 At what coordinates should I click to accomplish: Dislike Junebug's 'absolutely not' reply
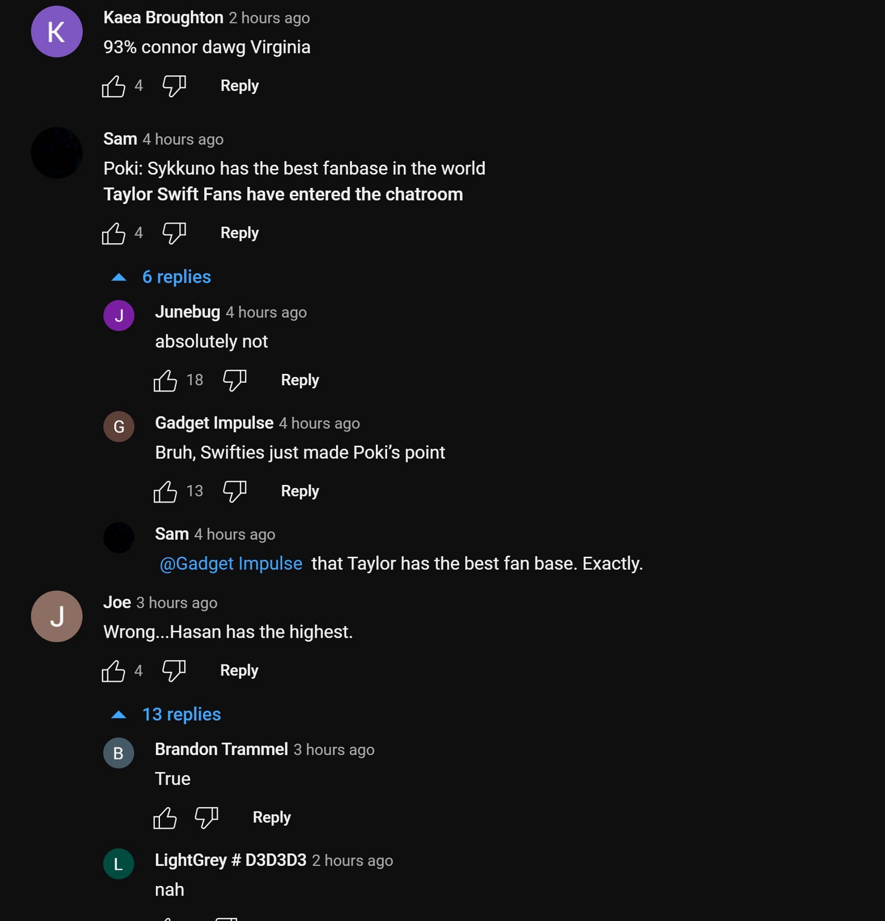pos(234,380)
